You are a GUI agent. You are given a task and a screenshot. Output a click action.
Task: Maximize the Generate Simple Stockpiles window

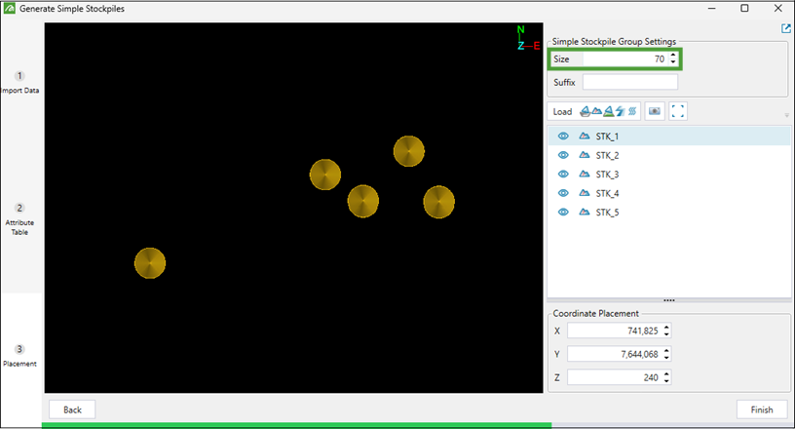click(744, 8)
